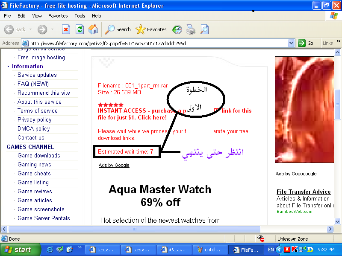Viewport: 342px width, 256px height.
Task: Click red shield tray icon
Action: 287,250
